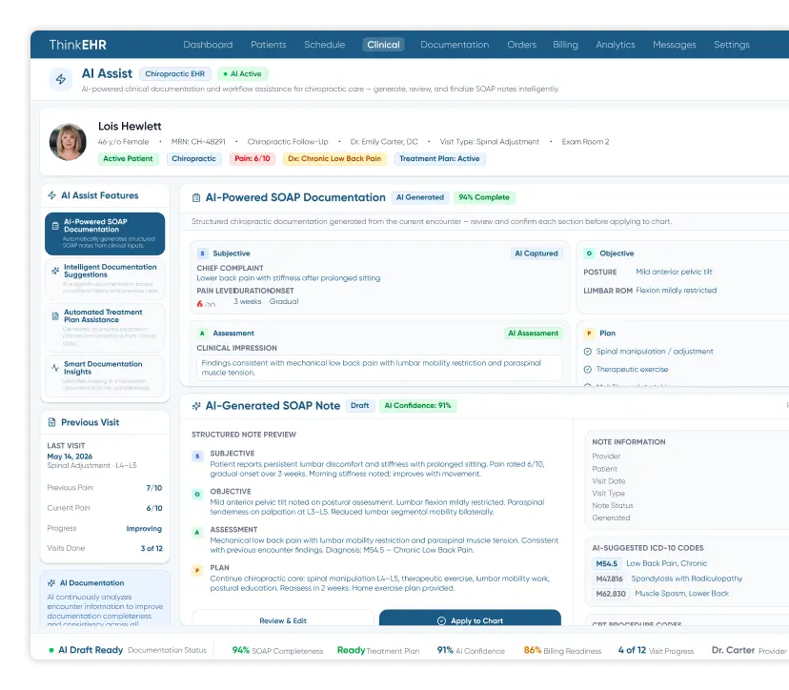This screenshot has width=789, height=690.
Task: Select the Automated Treatment Plan Assistance feature
Action: (105, 327)
